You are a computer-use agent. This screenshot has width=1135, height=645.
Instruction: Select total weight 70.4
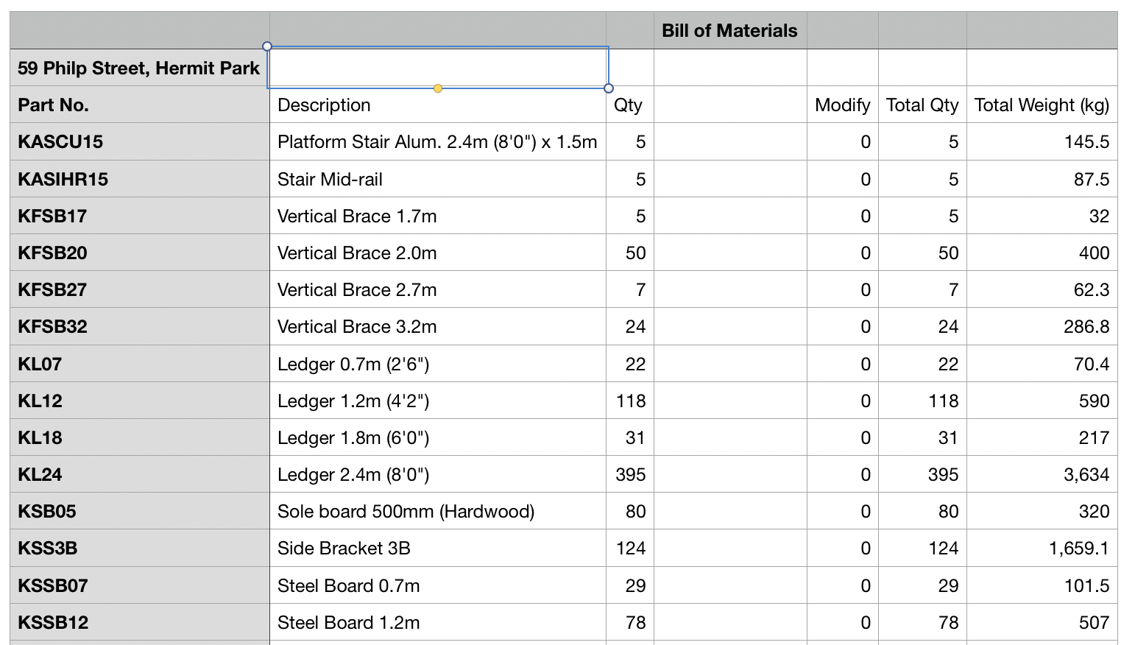click(x=1042, y=364)
